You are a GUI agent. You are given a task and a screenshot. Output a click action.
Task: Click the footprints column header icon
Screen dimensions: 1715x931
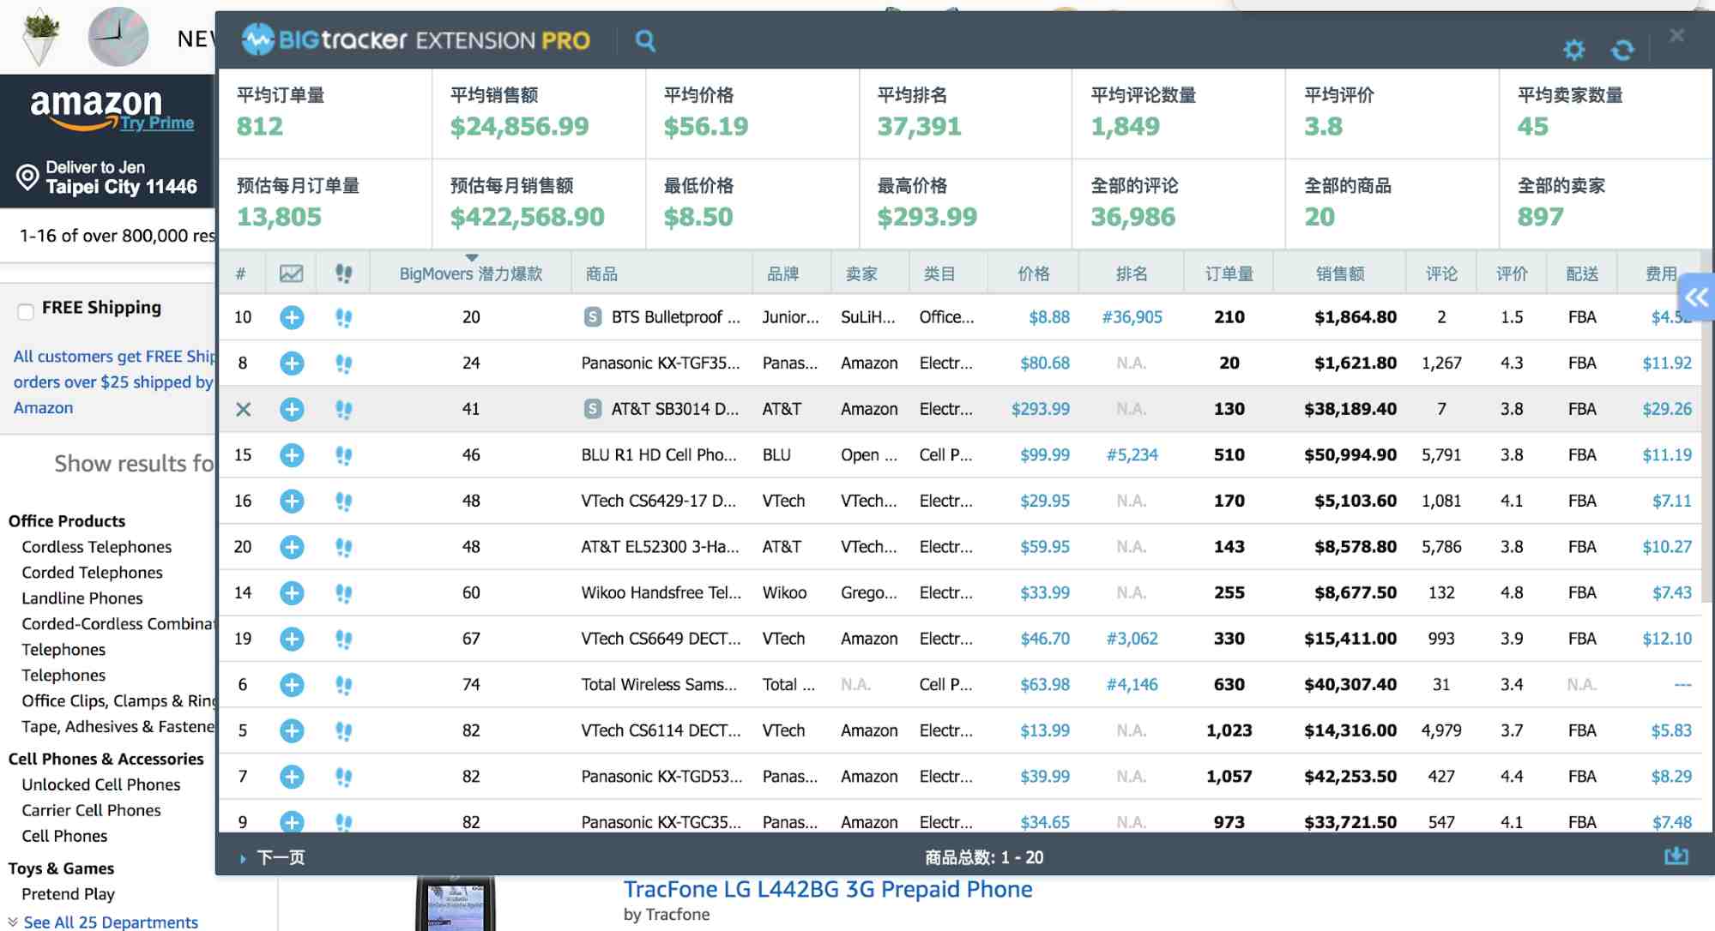tap(343, 273)
